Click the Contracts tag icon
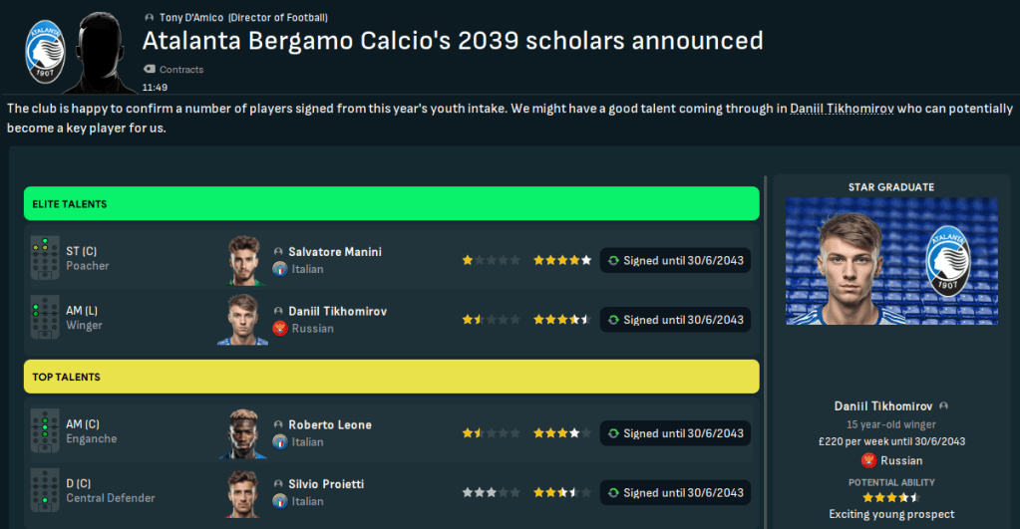 [x=150, y=70]
